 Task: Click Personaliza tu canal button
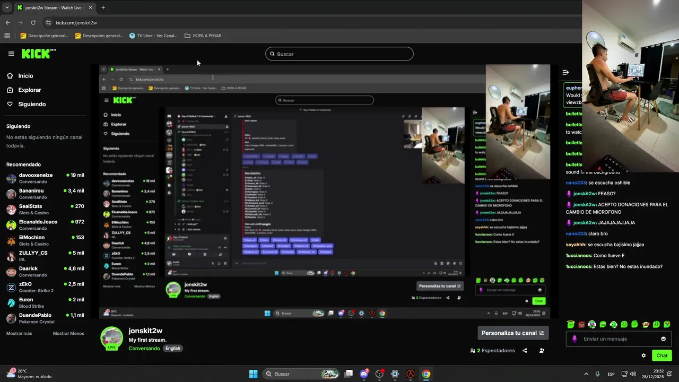coord(513,333)
